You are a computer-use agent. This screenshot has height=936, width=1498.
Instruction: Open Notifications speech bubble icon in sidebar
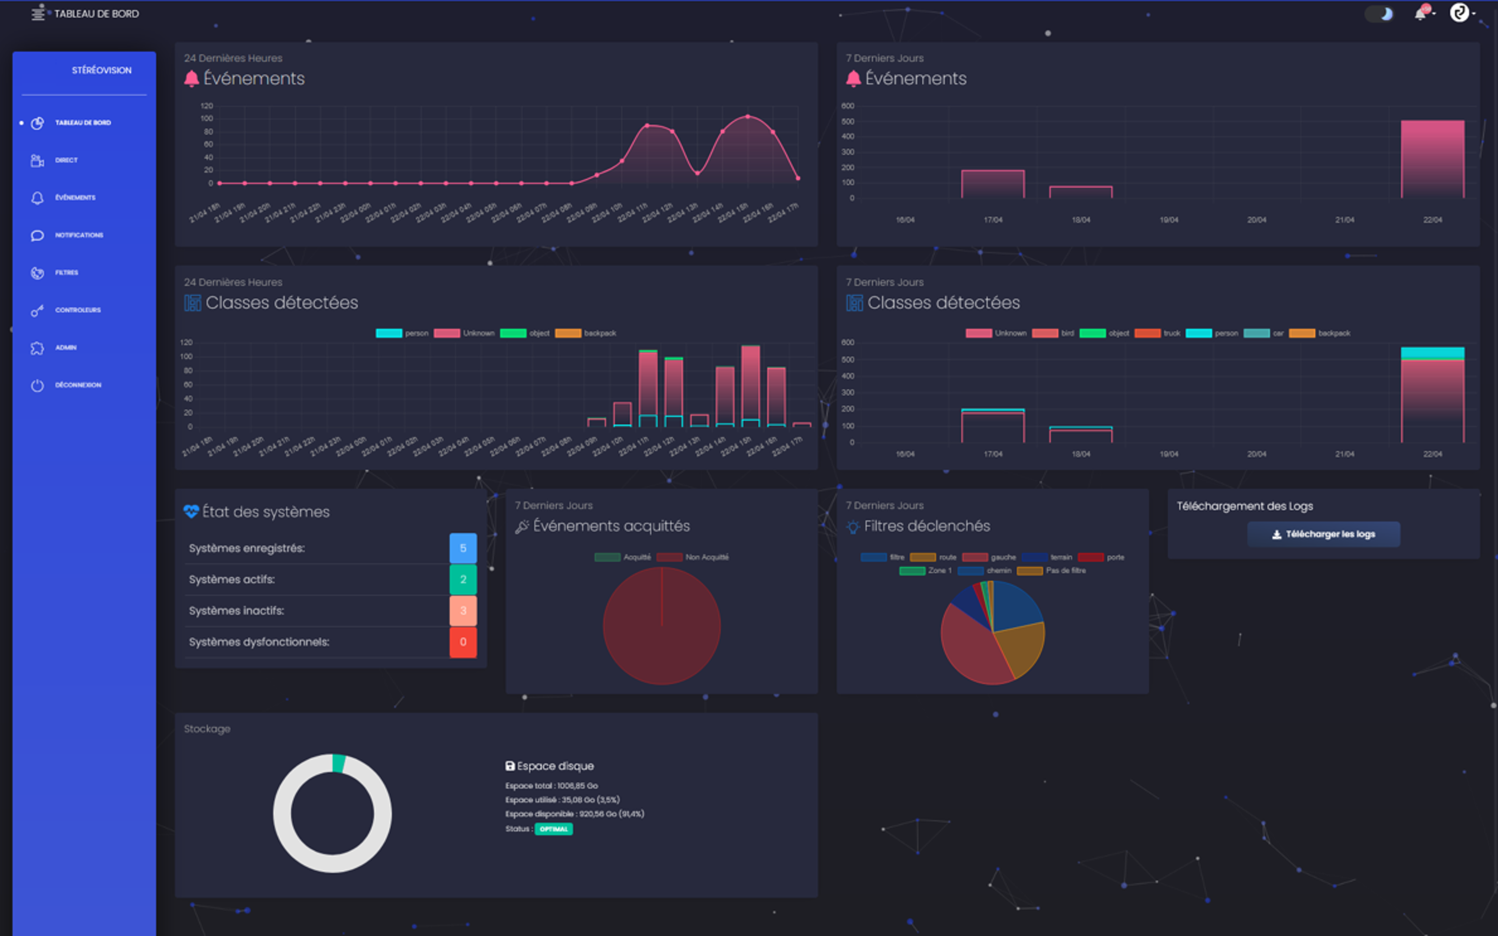point(37,235)
